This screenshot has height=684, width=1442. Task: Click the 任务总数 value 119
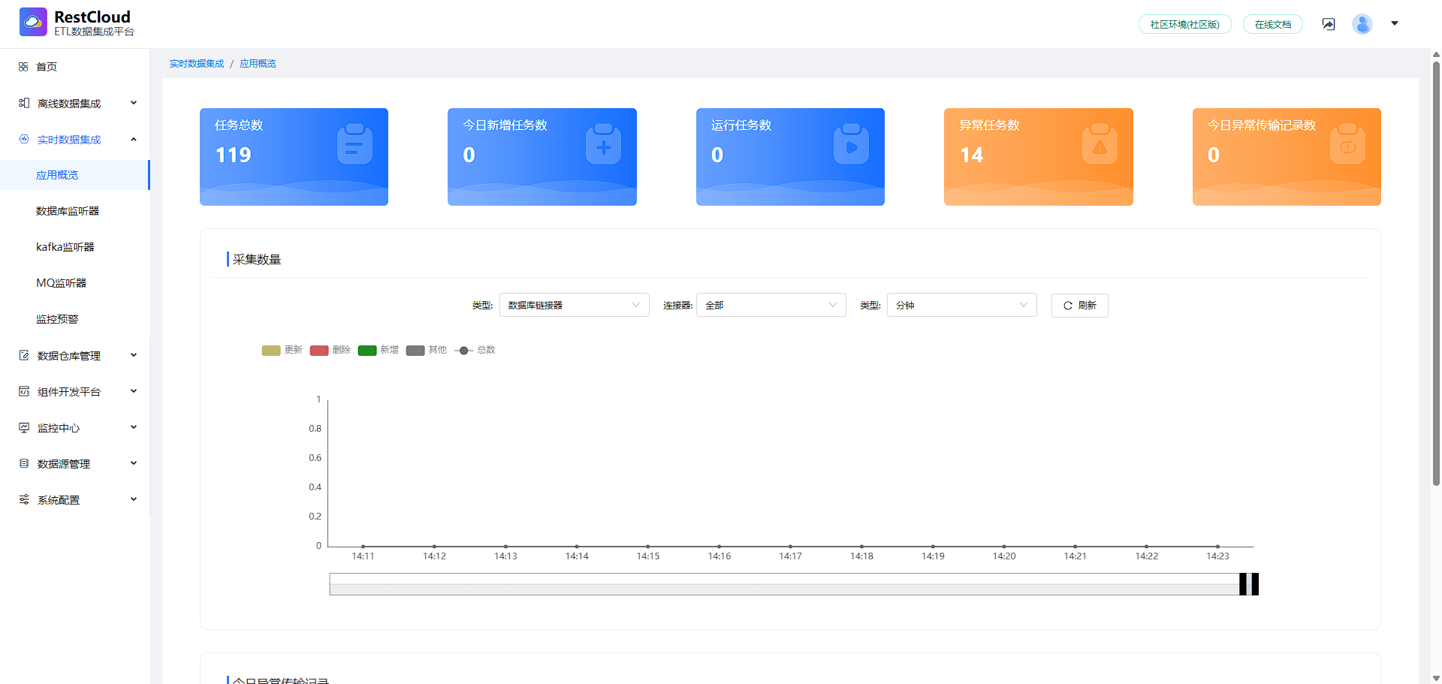pos(234,155)
